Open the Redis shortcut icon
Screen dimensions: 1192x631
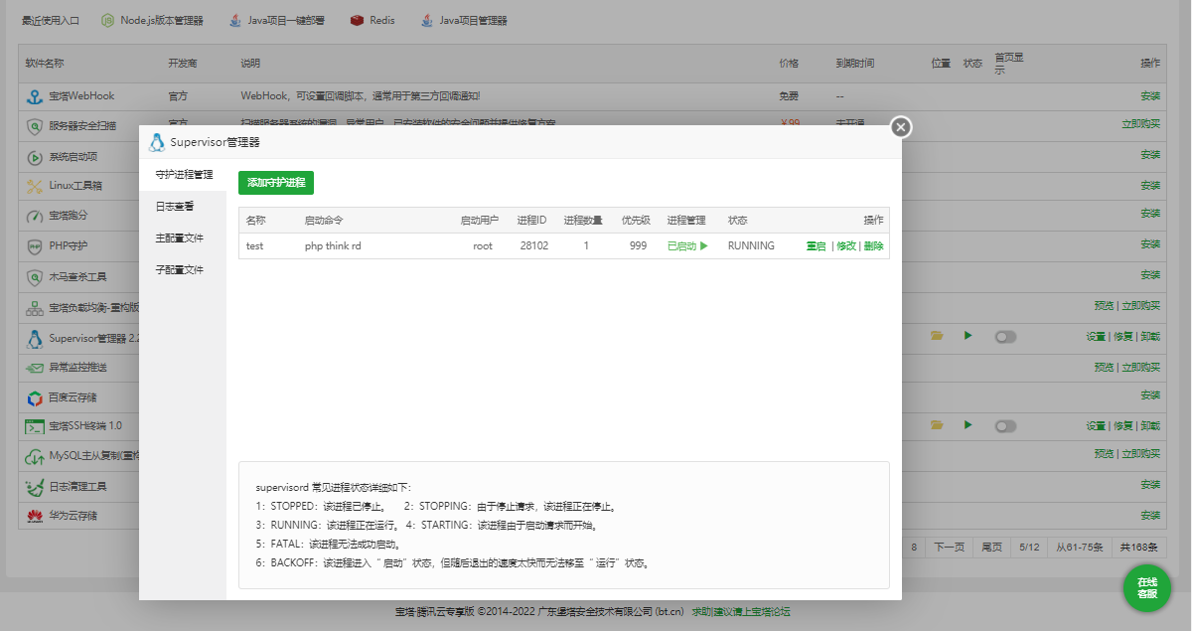[x=357, y=20]
